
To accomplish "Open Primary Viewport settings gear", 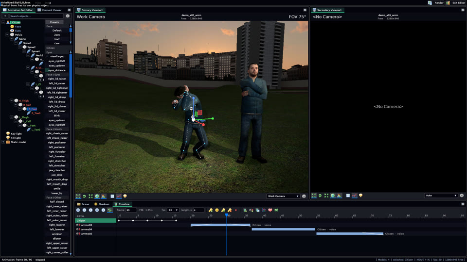I will [x=304, y=196].
